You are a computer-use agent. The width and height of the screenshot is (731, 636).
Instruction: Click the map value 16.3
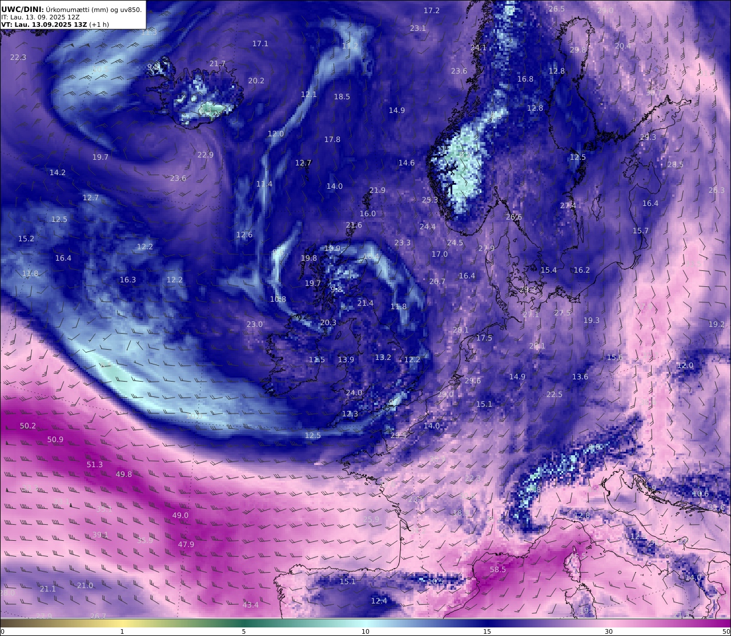pyautogui.click(x=128, y=279)
